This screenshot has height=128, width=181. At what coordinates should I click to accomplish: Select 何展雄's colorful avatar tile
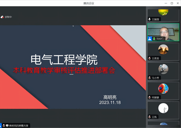(163, 89)
